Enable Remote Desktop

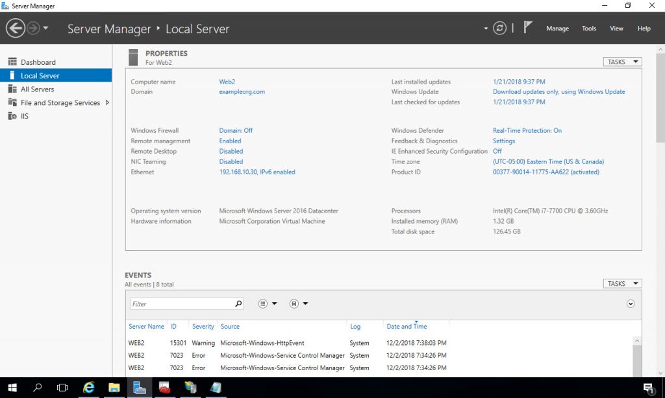click(x=231, y=151)
